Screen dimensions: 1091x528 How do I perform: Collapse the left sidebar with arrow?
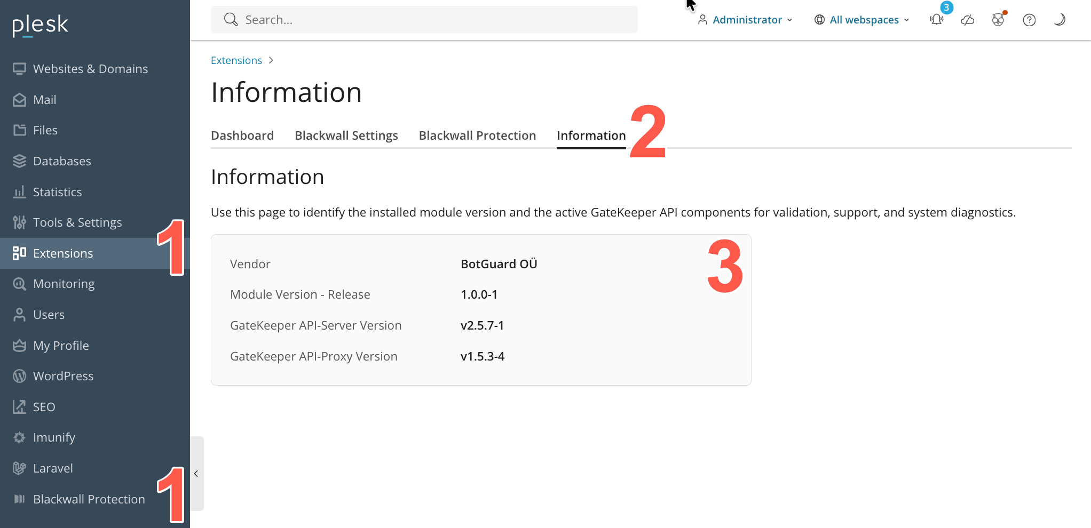(196, 474)
